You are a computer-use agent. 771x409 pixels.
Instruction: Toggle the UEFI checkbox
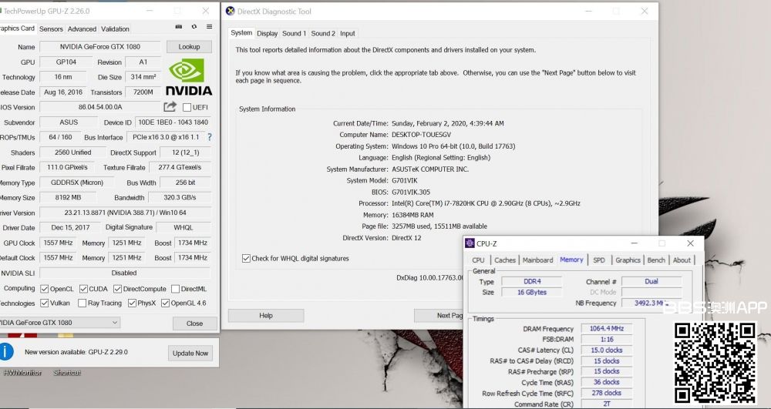tap(187, 107)
